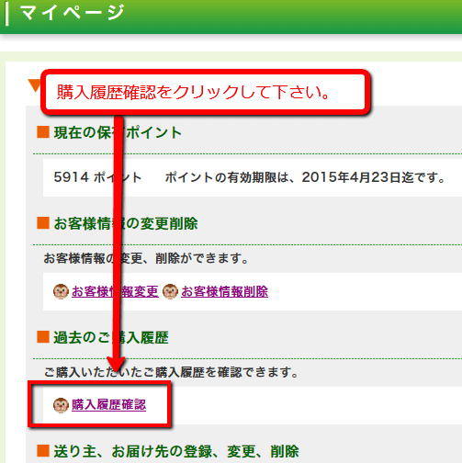Click the monkey icon beside 購入履歴確認
The width and height of the screenshot is (462, 463).
coord(61,405)
